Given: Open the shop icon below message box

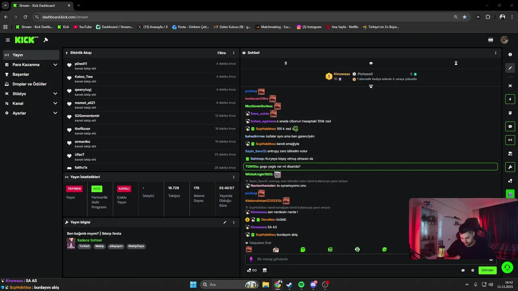Looking at the screenshot, I should coord(265,270).
